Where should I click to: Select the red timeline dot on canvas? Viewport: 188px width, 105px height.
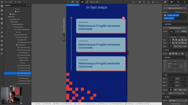click(x=71, y=18)
